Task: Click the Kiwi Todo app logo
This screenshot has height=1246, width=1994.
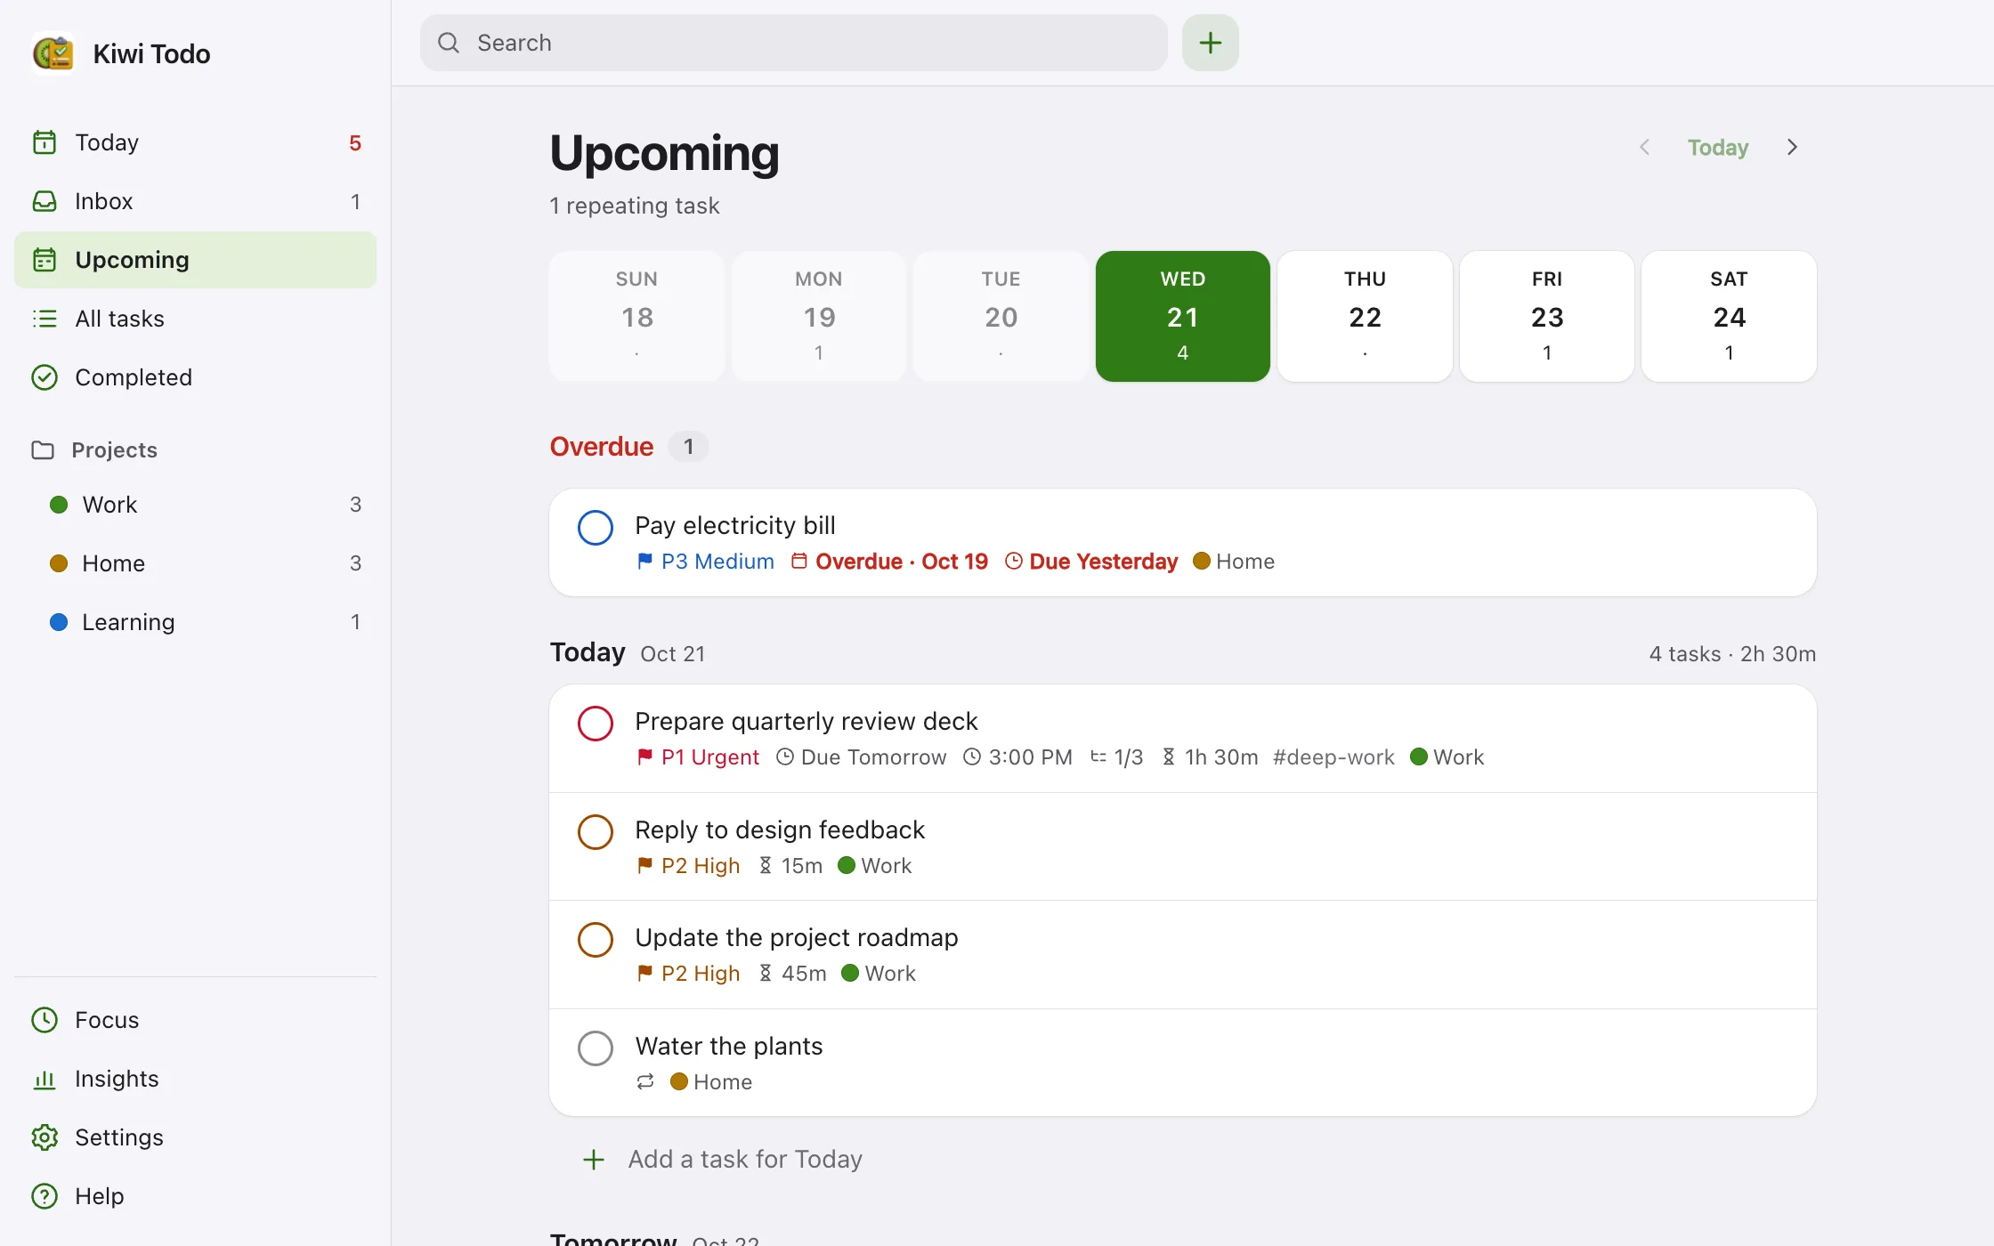Action: pos(53,53)
